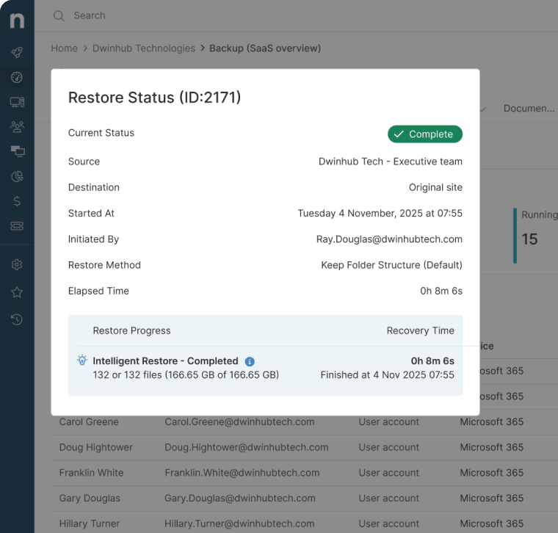Go to the Home breadcrumb
This screenshot has width=558, height=533.
pos(64,48)
